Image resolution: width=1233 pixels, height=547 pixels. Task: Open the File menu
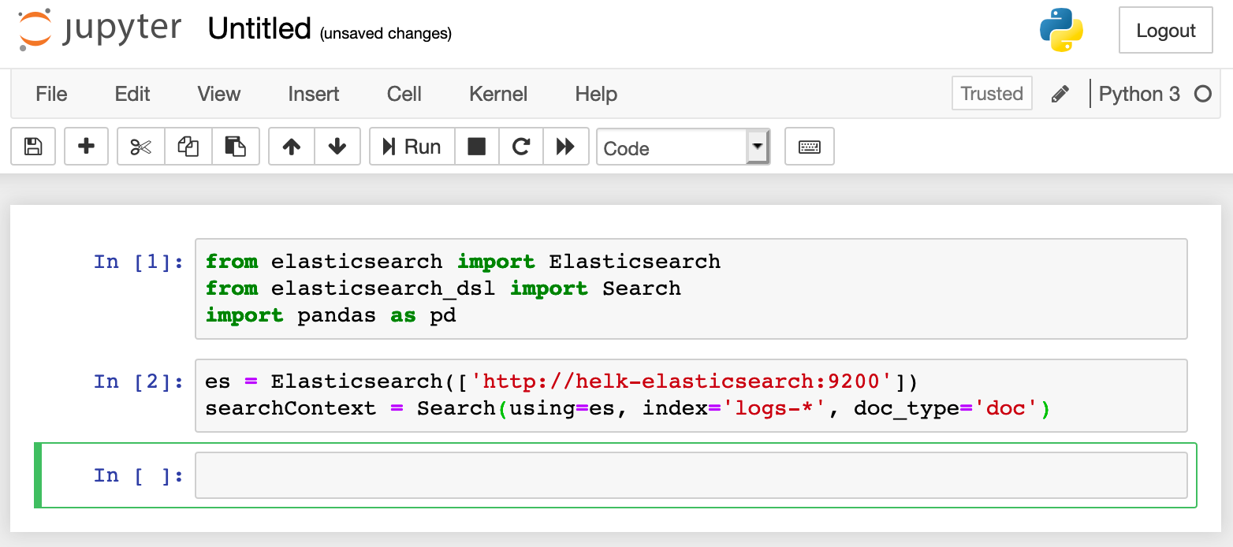point(50,94)
